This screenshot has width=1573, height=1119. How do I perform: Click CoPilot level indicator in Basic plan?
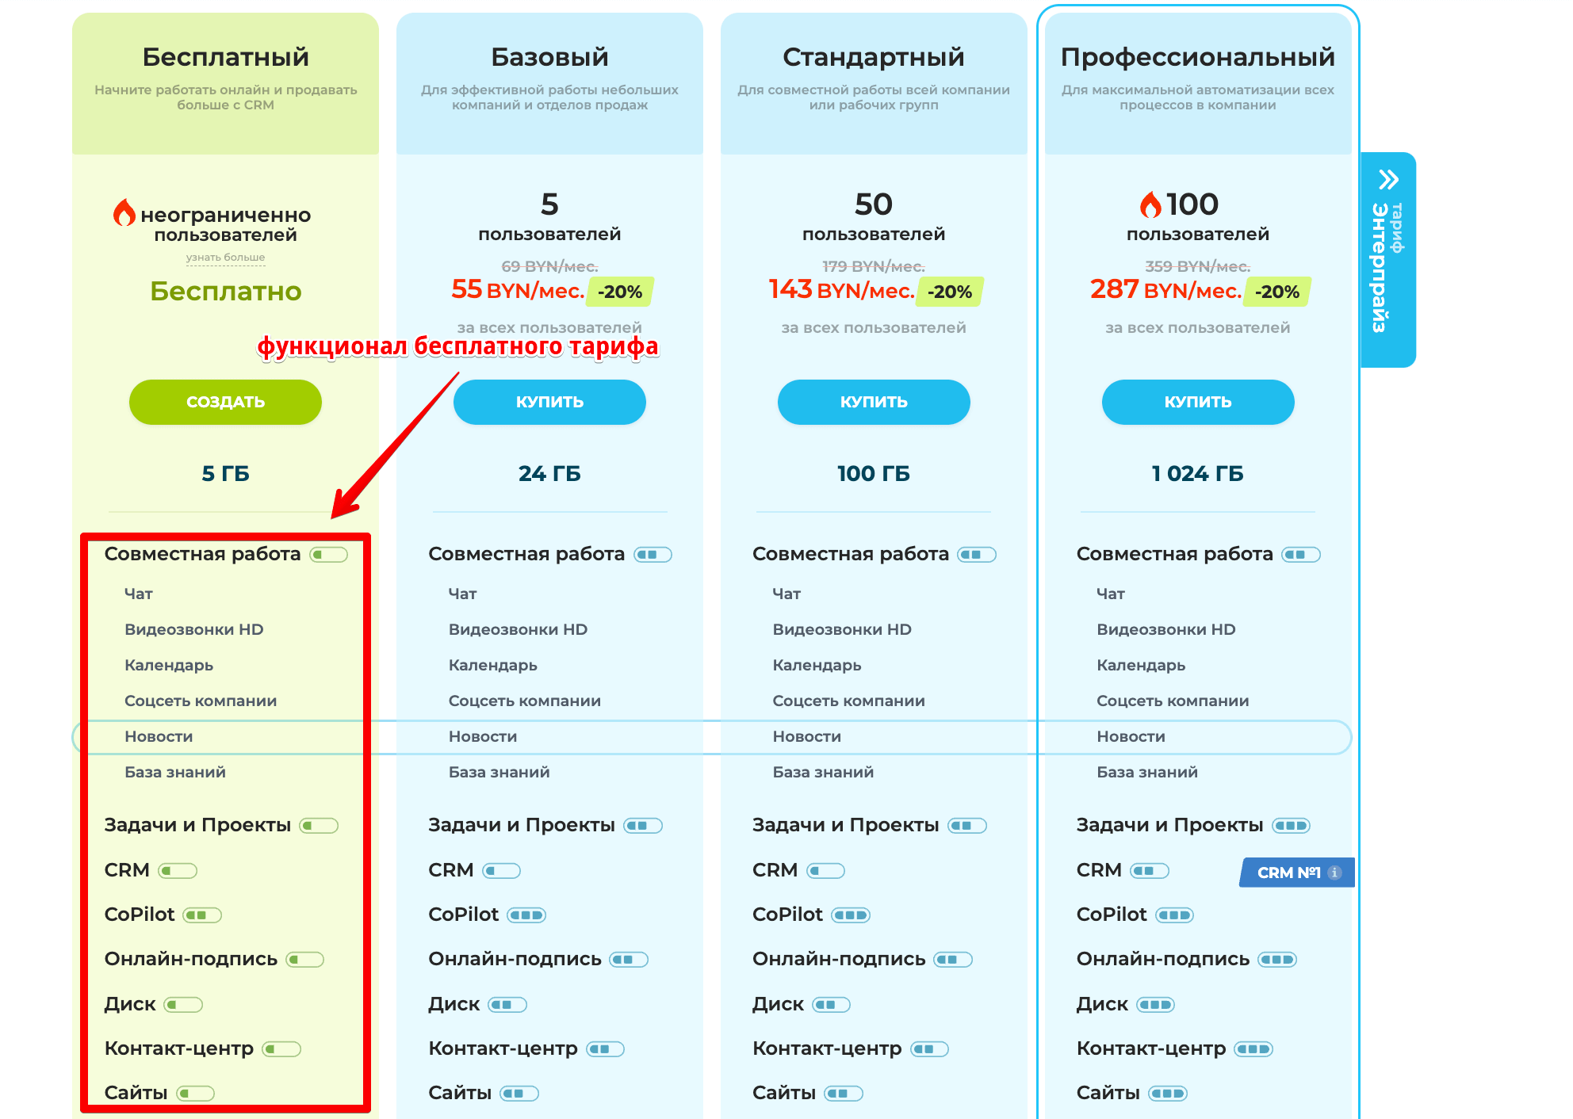[x=526, y=915]
